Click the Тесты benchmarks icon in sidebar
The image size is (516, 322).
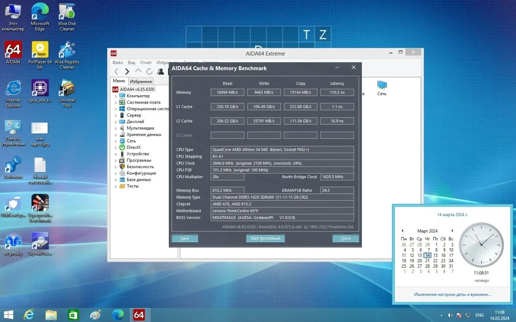(x=123, y=186)
